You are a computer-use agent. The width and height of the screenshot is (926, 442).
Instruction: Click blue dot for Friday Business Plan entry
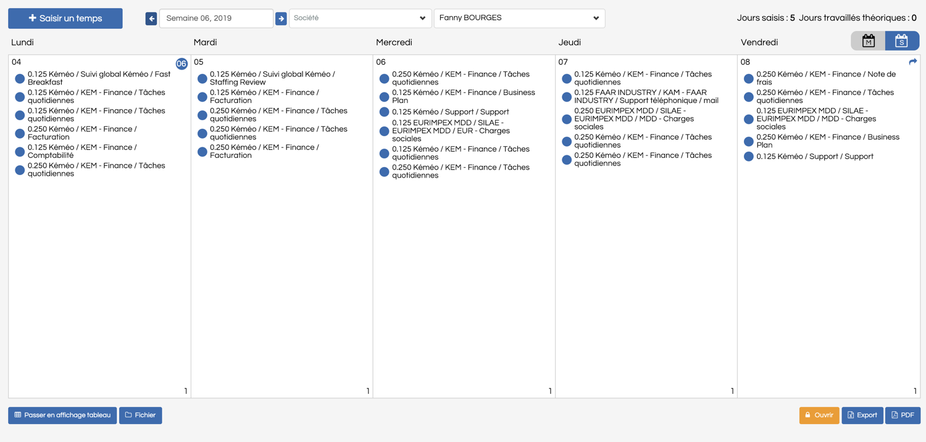(748, 141)
